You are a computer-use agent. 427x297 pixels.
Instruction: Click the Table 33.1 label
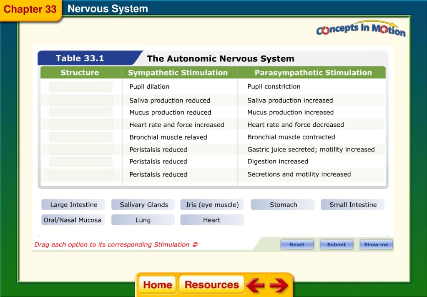pyautogui.click(x=80, y=58)
